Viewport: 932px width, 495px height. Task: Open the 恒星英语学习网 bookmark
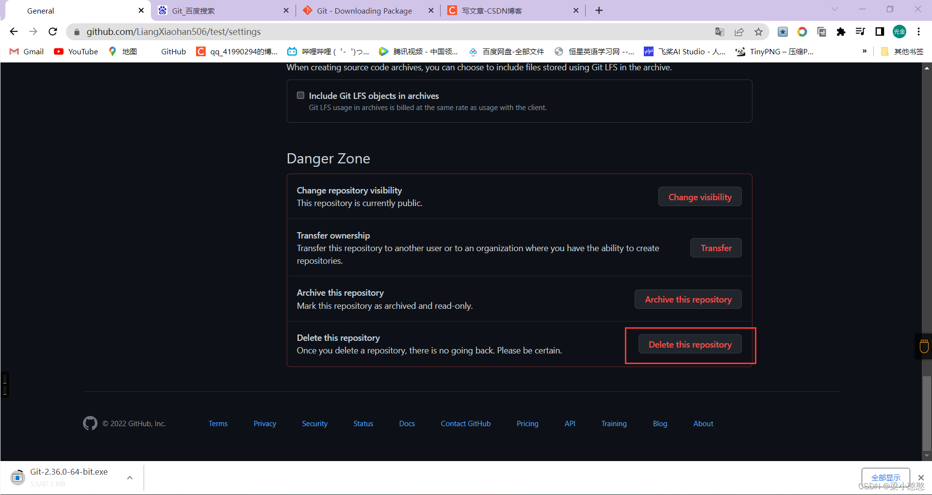point(594,51)
